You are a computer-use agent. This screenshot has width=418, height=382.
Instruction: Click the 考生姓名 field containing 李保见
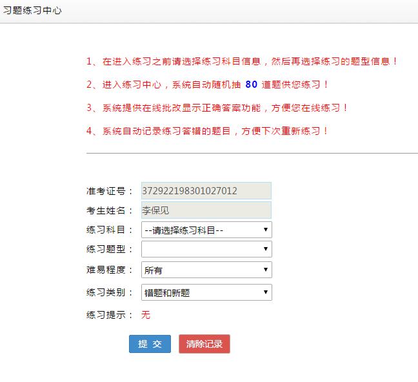206,210
